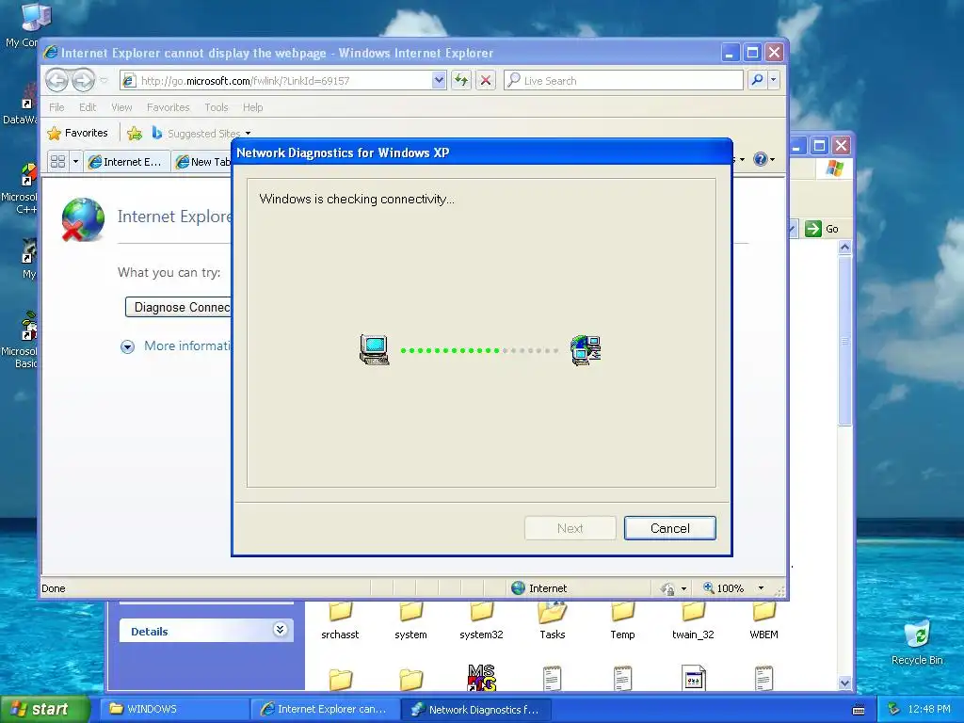
Task: Click the 12:48 PM system clock
Action: pos(929,709)
